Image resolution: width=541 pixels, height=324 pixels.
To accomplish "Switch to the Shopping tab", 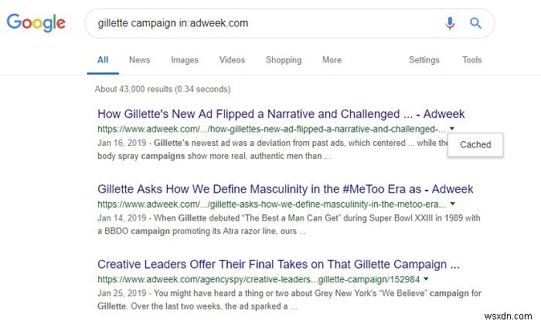I will click(x=284, y=60).
